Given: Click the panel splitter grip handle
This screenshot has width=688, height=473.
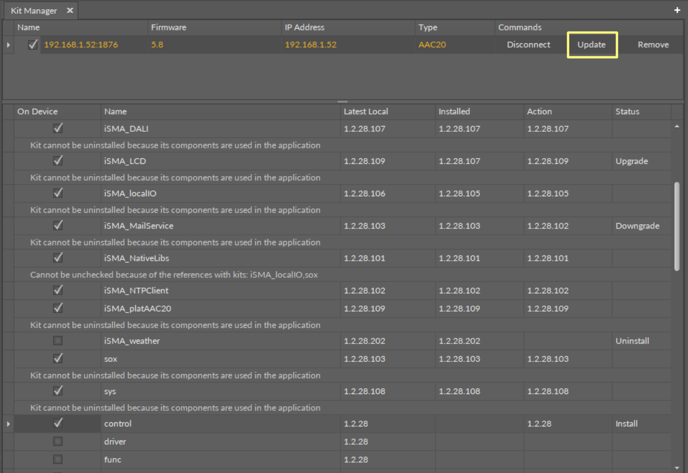Looking at the screenshot, I should click(343, 101).
